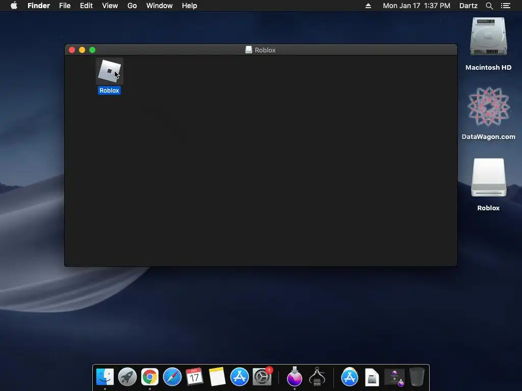This screenshot has height=391, width=522.
Task: Open the Help menu
Action: tap(190, 6)
